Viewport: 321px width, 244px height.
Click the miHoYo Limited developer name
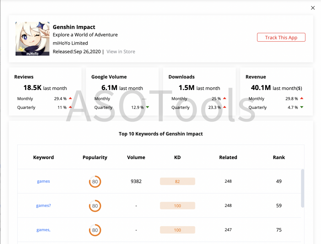70,43
